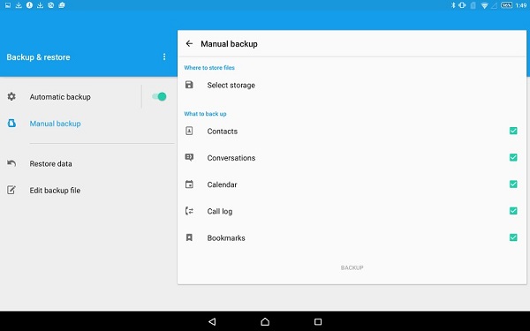The image size is (530, 331).
Task: Tap Select storage label
Action: click(231, 85)
